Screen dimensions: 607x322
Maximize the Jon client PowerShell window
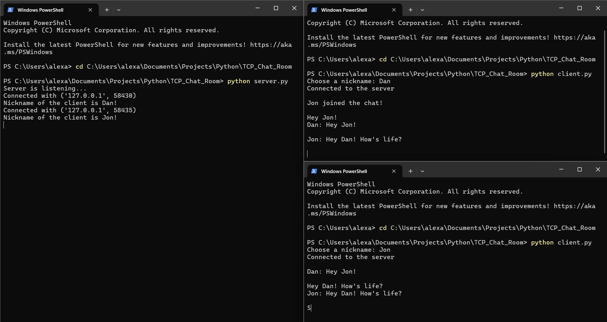tap(579, 170)
